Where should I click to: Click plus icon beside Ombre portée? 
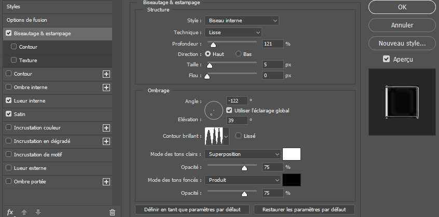point(106,182)
